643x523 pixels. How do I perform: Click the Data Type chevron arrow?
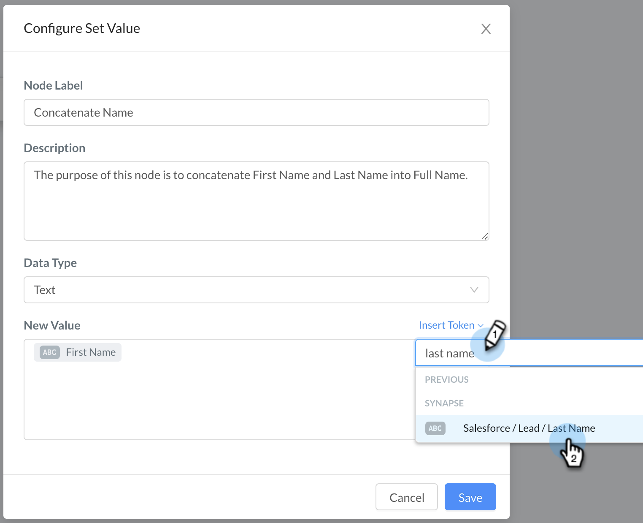click(474, 290)
